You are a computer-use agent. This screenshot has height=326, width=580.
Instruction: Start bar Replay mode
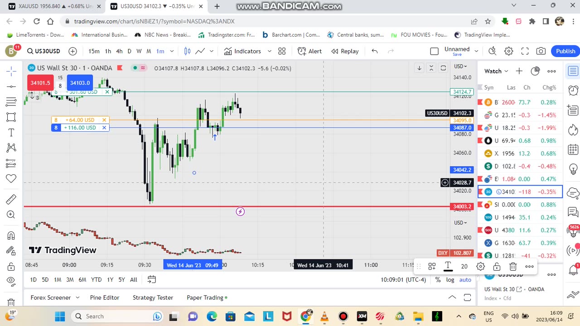coord(345,51)
